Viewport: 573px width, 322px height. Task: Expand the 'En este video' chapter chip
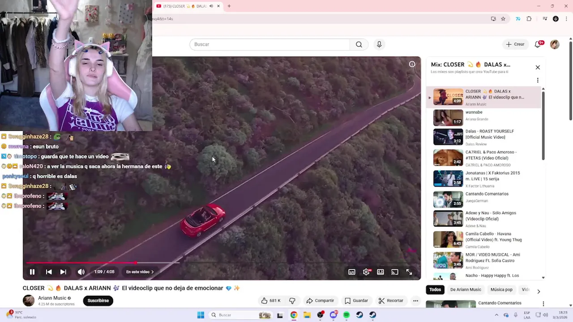pos(140,272)
